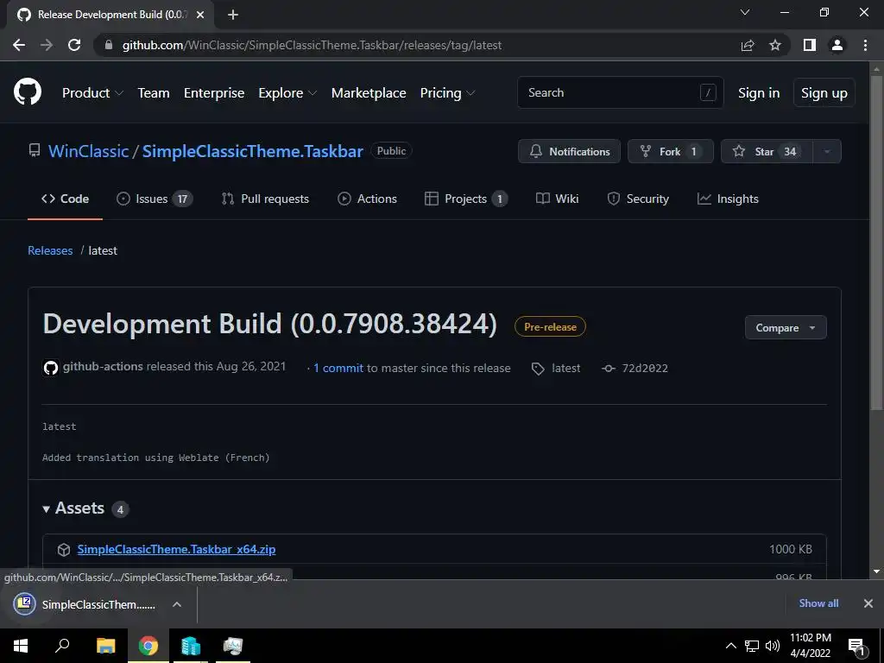This screenshot has width=884, height=663.
Task: Open the browser tab search chevron
Action: [x=745, y=12]
